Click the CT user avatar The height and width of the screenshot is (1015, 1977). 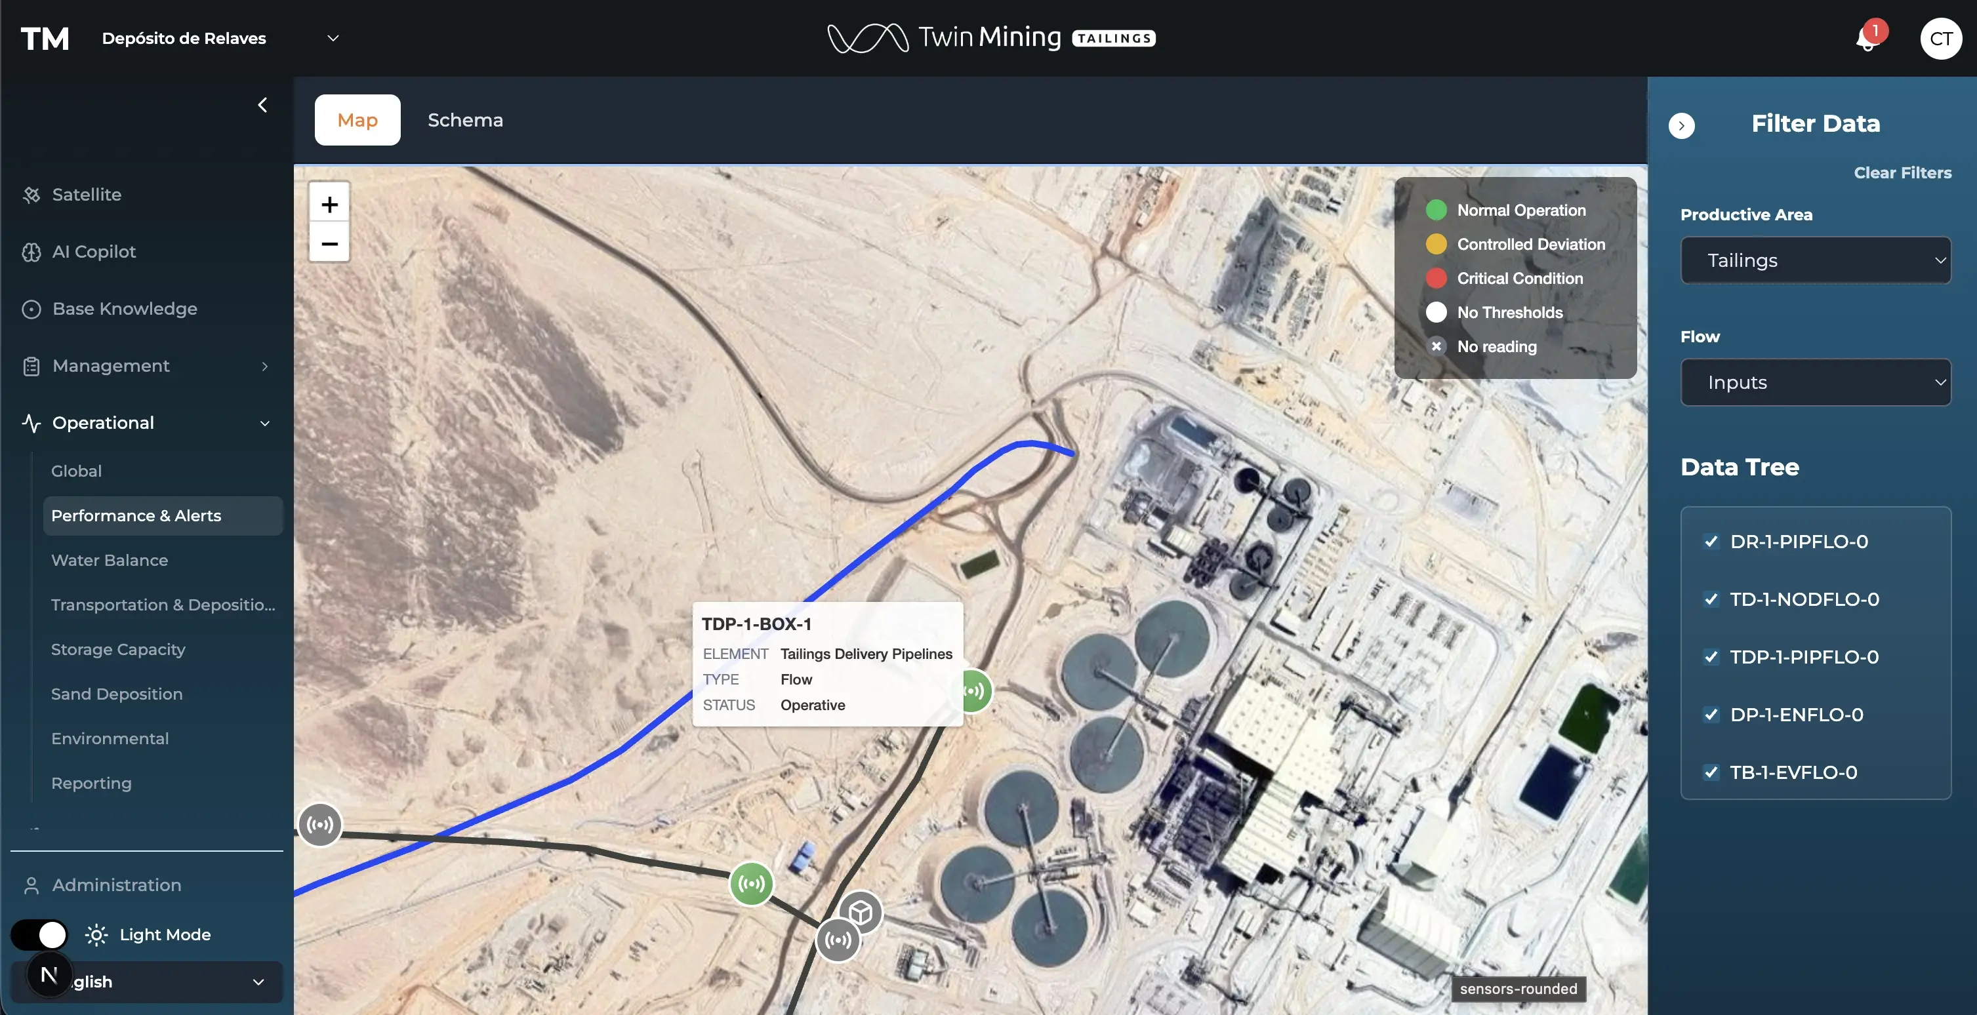click(x=1941, y=37)
